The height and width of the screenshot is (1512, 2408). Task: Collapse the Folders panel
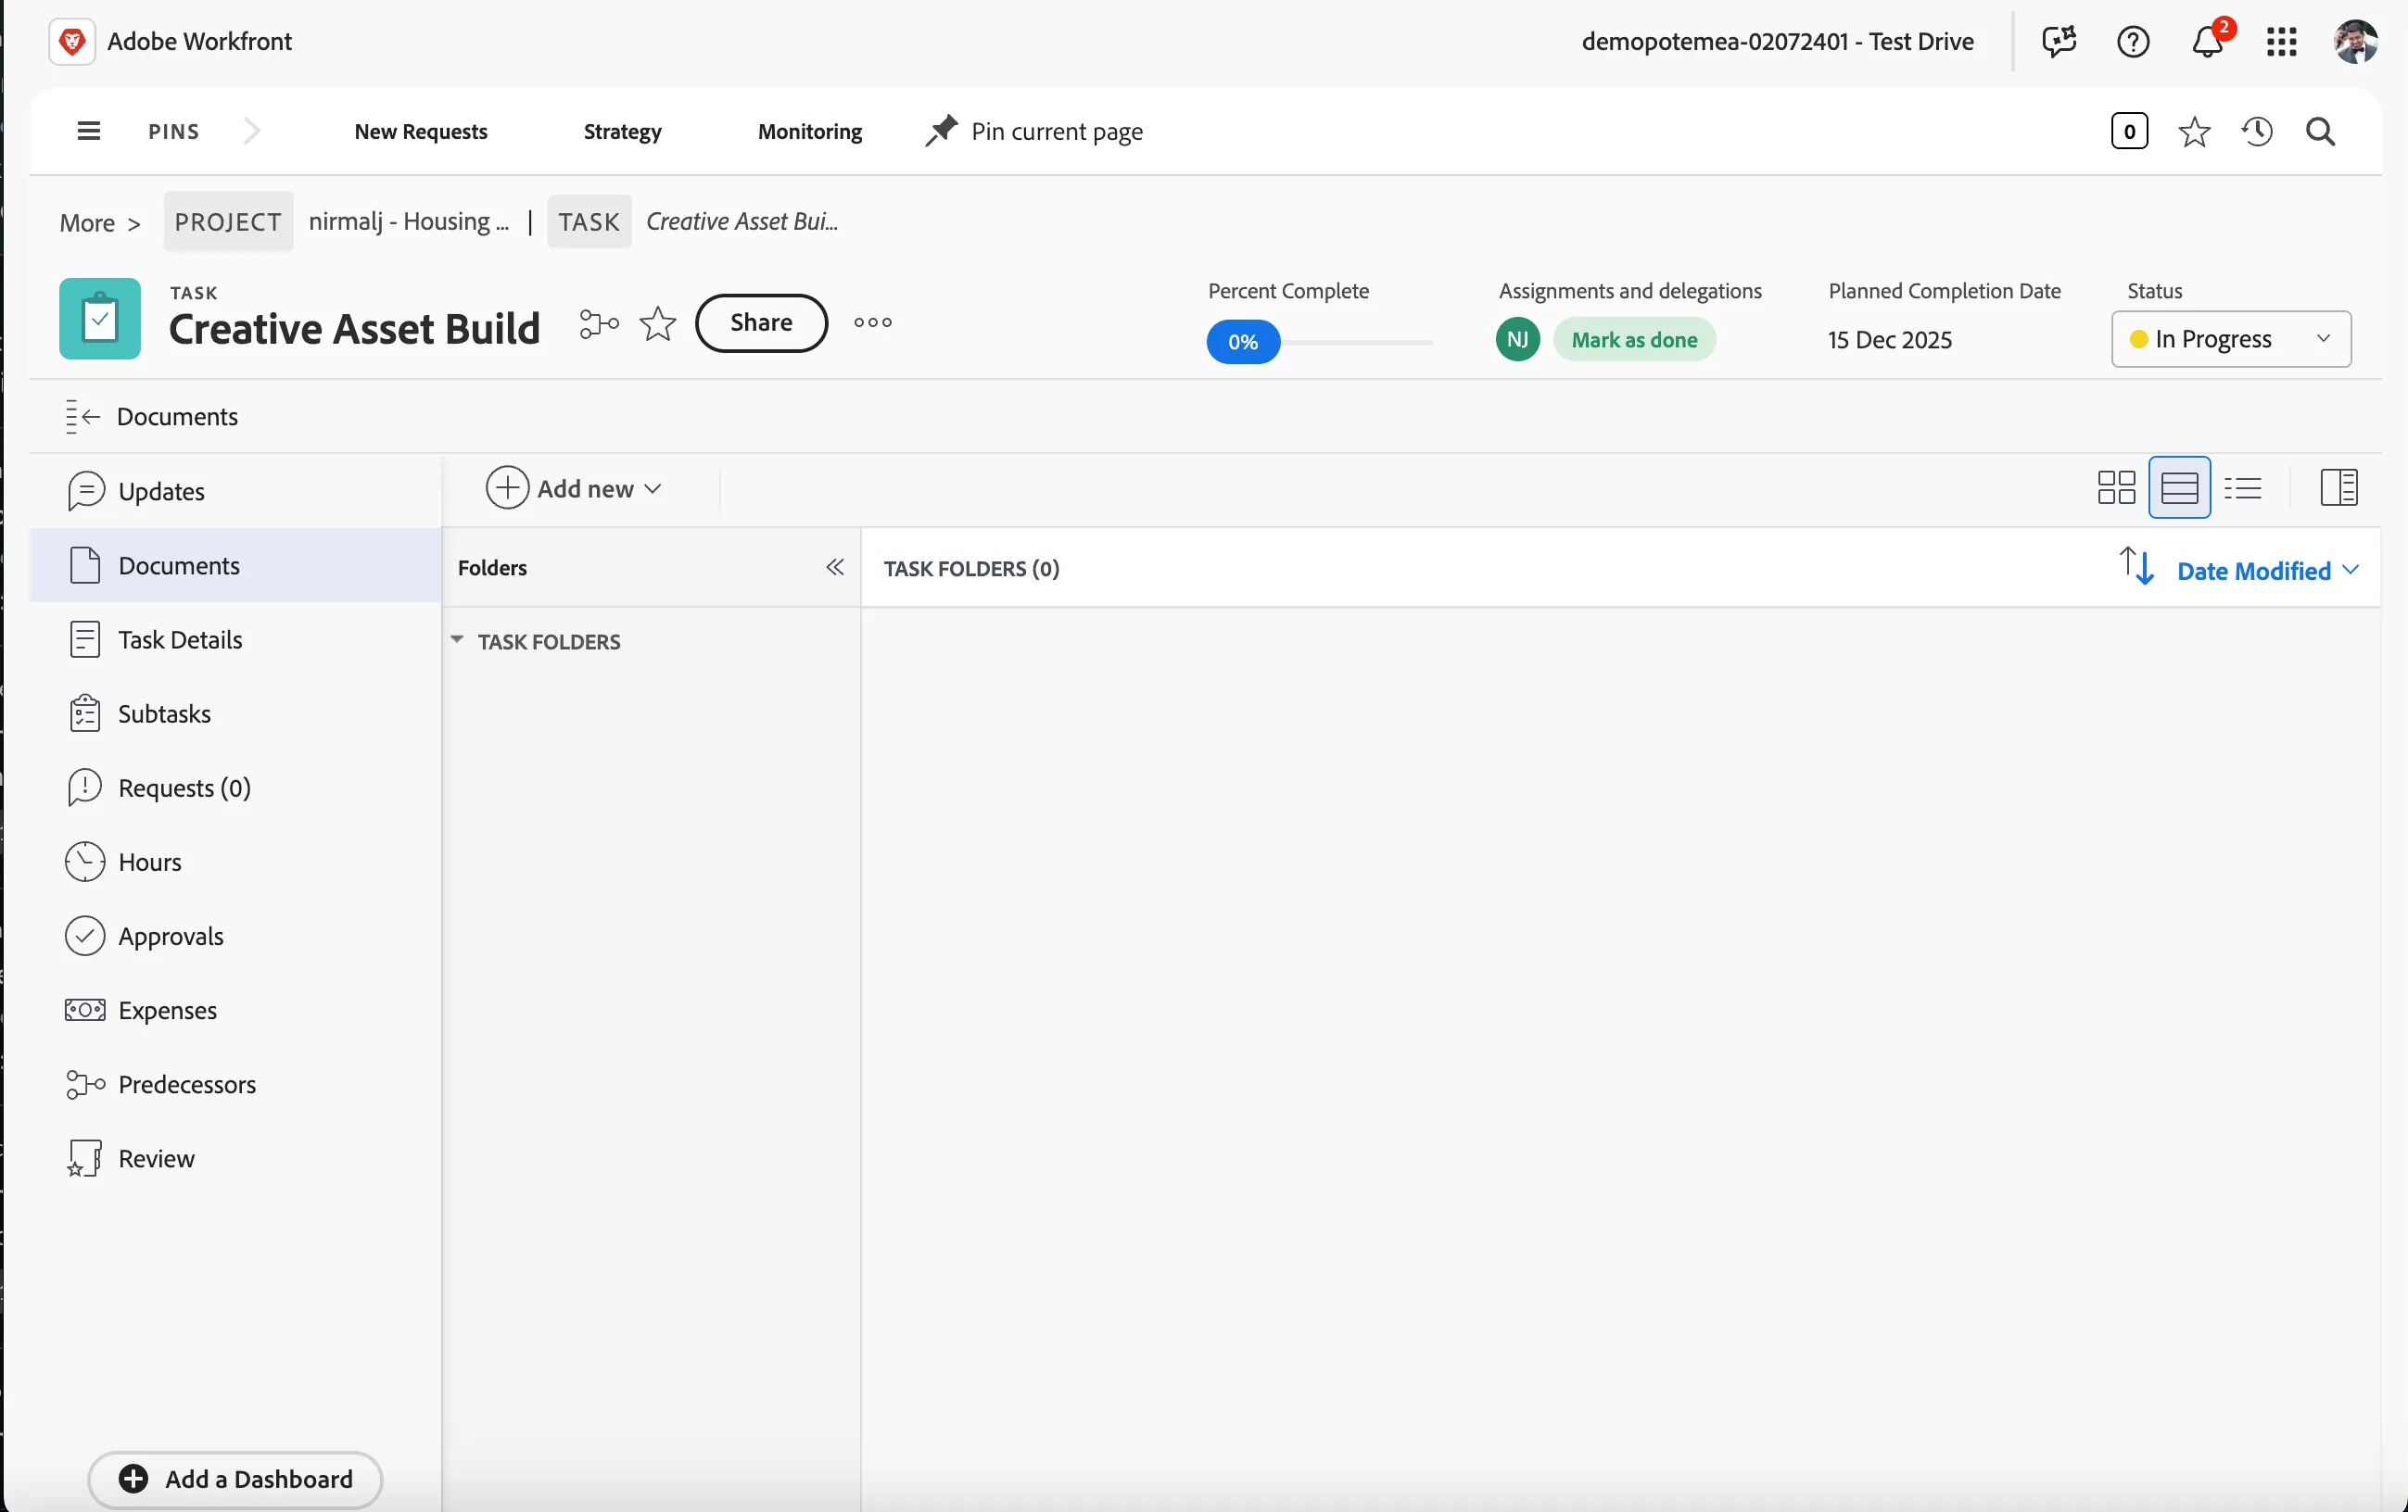tap(835, 568)
